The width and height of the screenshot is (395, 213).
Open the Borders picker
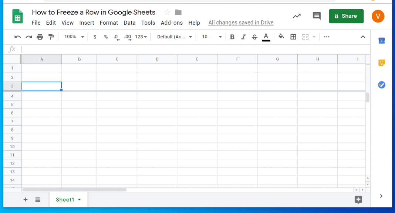[293, 37]
